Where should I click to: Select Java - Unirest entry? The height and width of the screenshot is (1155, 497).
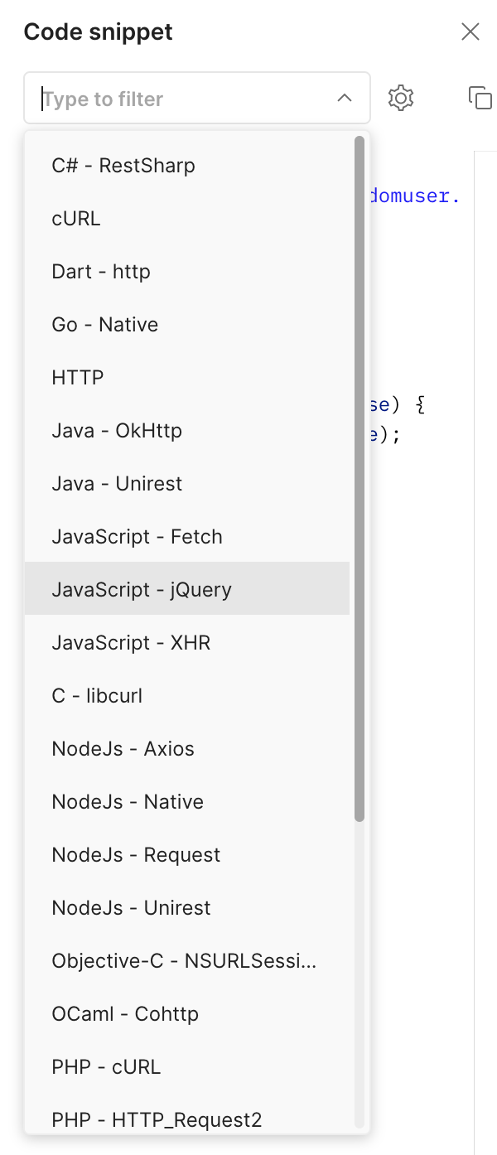coord(117,484)
